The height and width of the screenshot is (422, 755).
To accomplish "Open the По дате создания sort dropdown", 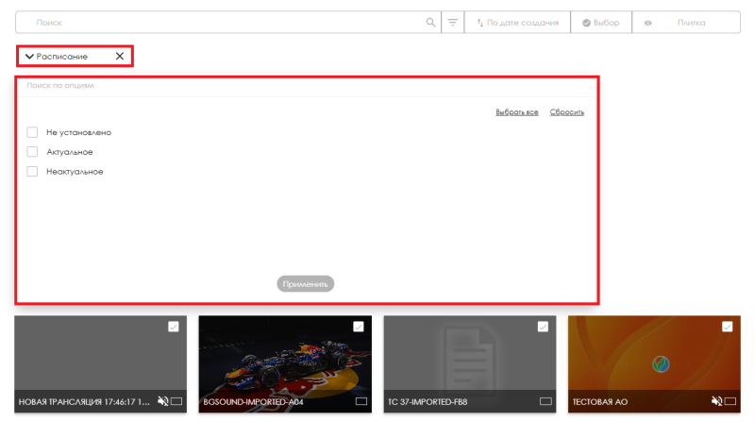I will click(x=518, y=23).
